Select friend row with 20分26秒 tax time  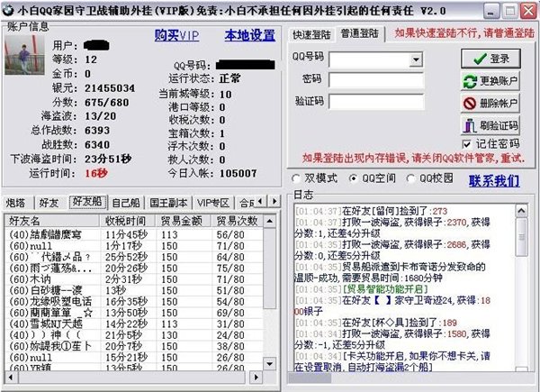click(134, 269)
